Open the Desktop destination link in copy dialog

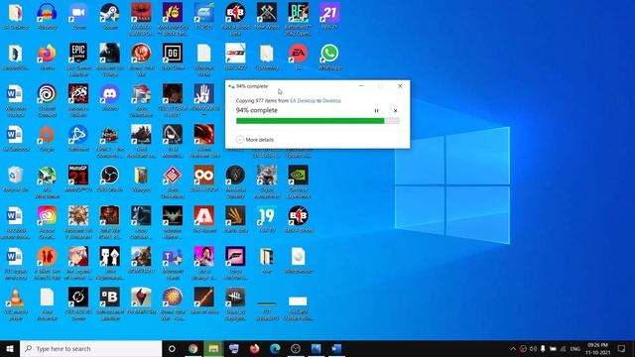(331, 101)
